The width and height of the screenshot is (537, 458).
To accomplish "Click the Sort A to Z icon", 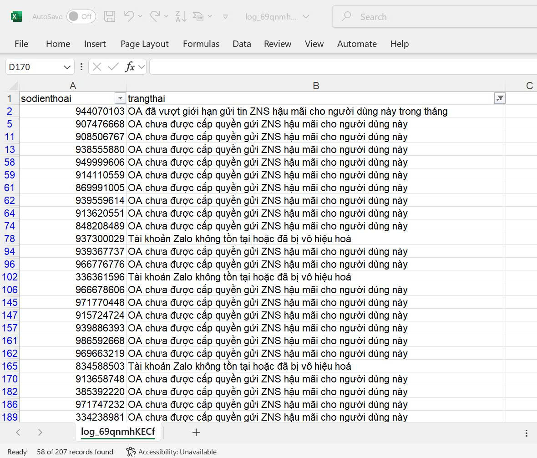I will 181,16.
